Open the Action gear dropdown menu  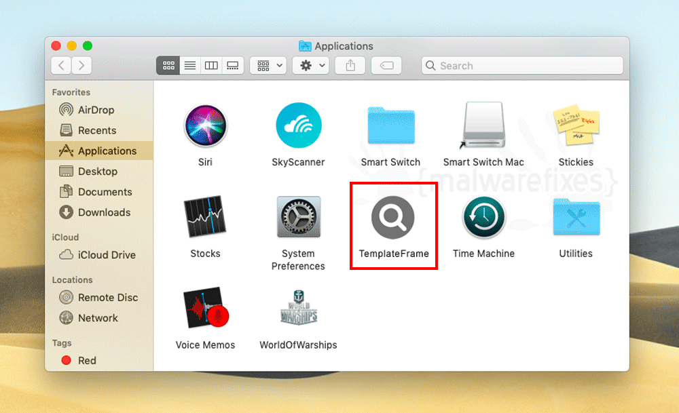pyautogui.click(x=310, y=66)
